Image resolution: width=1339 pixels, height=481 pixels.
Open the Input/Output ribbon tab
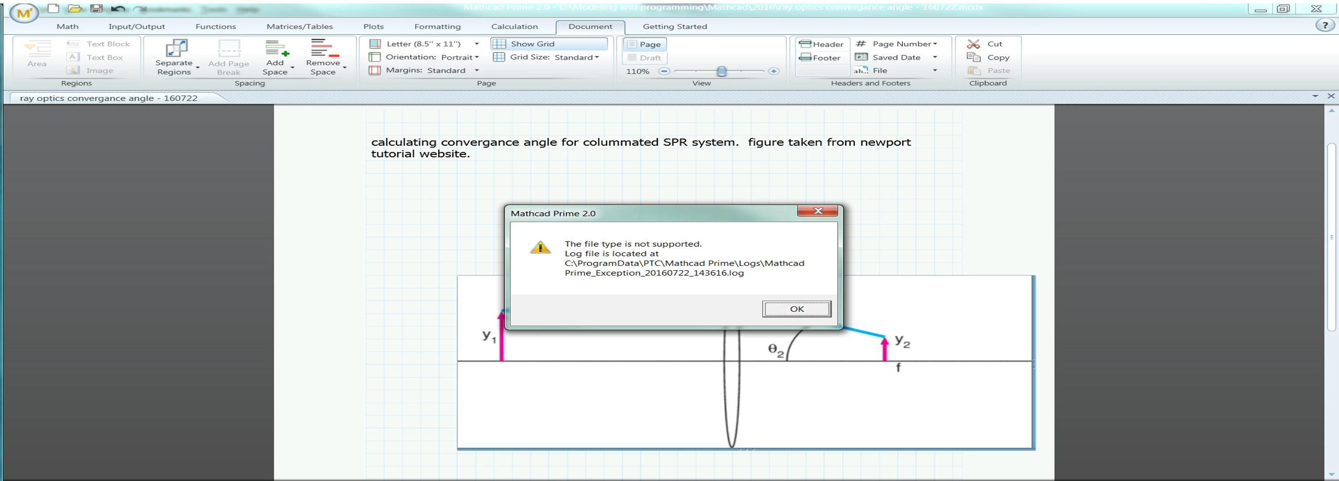coord(137,27)
